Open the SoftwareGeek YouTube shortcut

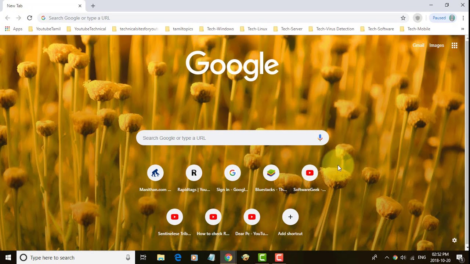coord(310,179)
